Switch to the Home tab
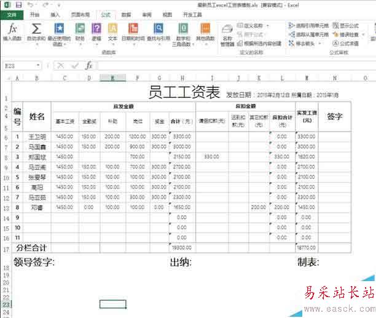Screen dimensions: 376x318 click(x=34, y=15)
